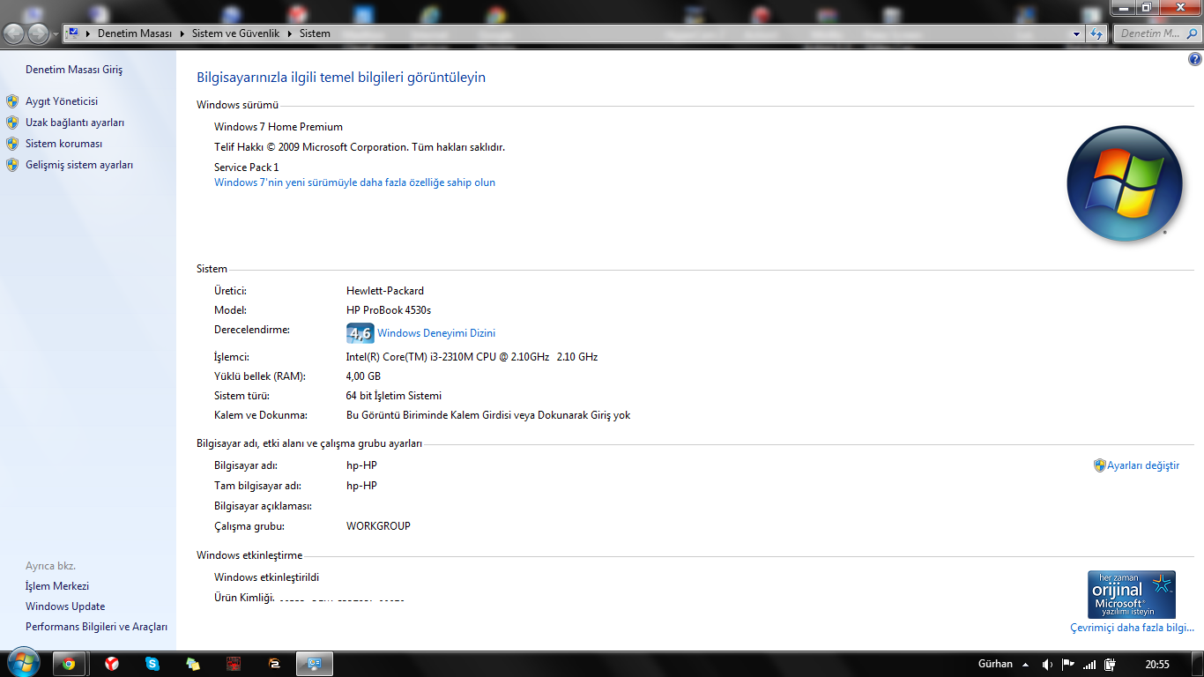The width and height of the screenshot is (1204, 677).
Task: Open the recent pages dropdown arrow
Action: coord(56,34)
